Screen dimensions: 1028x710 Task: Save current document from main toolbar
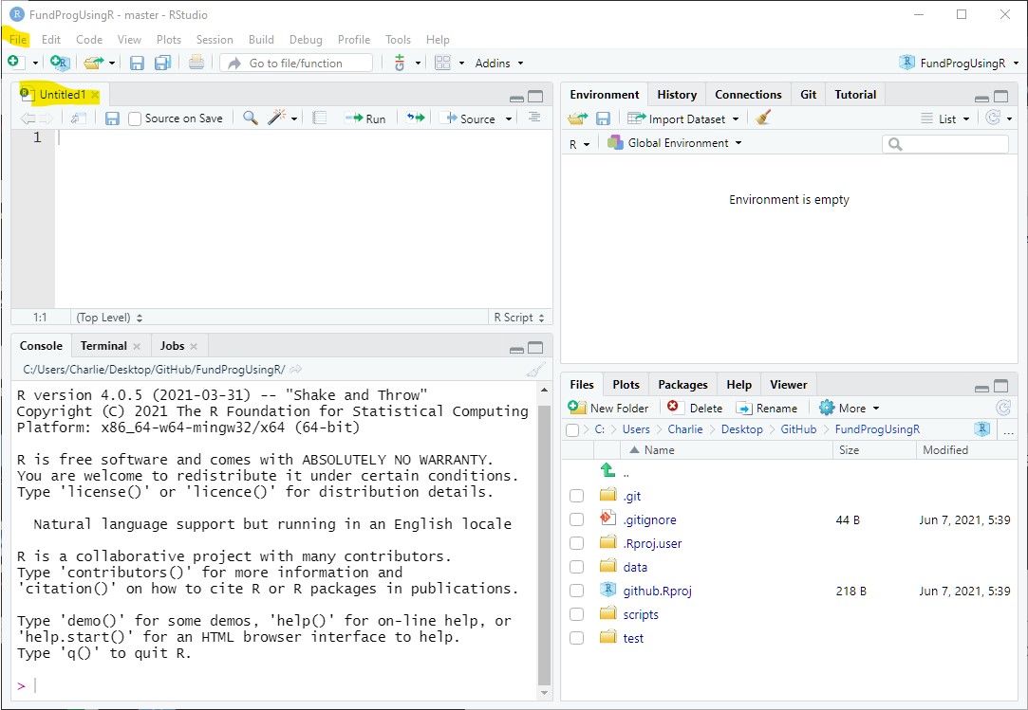click(137, 63)
